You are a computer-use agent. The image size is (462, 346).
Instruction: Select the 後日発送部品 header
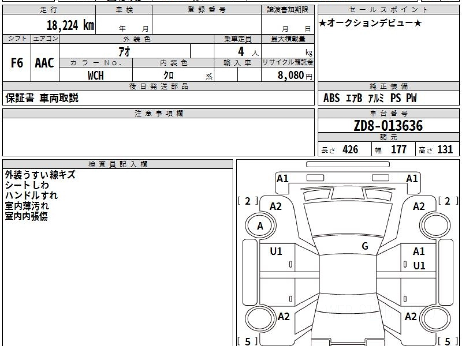(x=159, y=86)
